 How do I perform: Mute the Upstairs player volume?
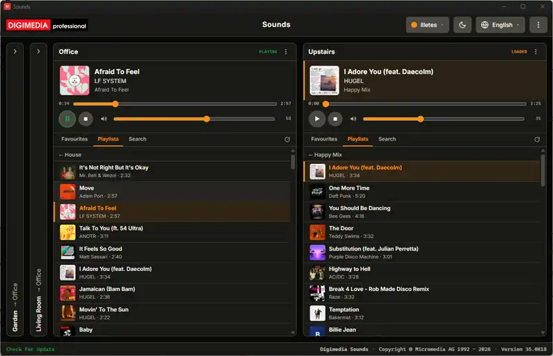353,119
